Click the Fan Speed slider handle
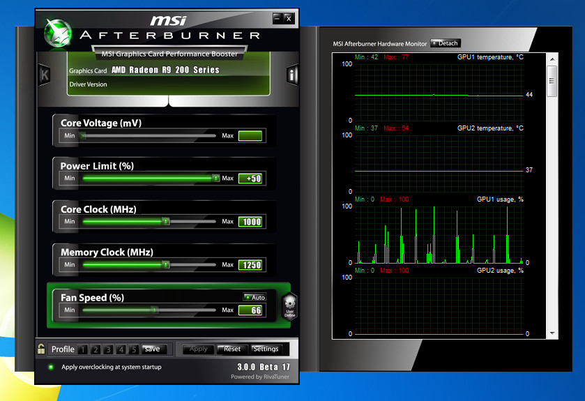Screen dimensions: 585x401 tap(154, 310)
